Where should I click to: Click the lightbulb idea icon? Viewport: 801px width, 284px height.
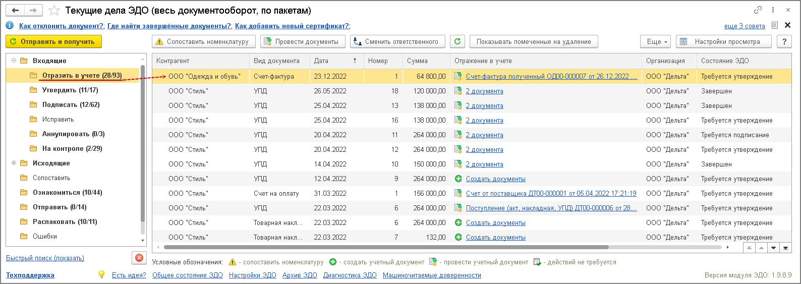tap(101, 274)
